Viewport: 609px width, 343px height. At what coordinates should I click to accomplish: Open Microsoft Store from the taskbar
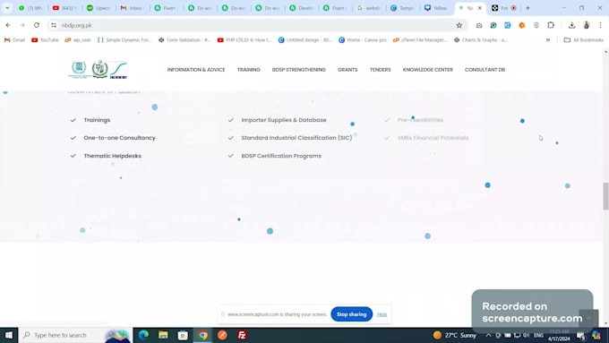coord(183,335)
